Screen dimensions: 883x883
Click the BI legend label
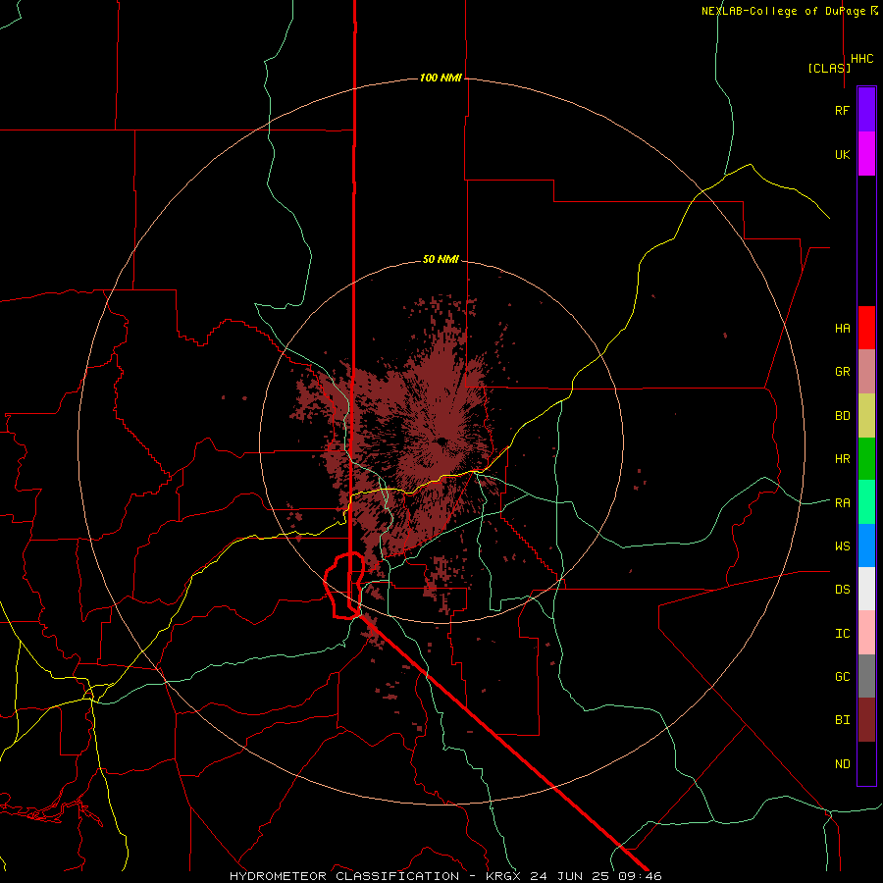(x=842, y=720)
